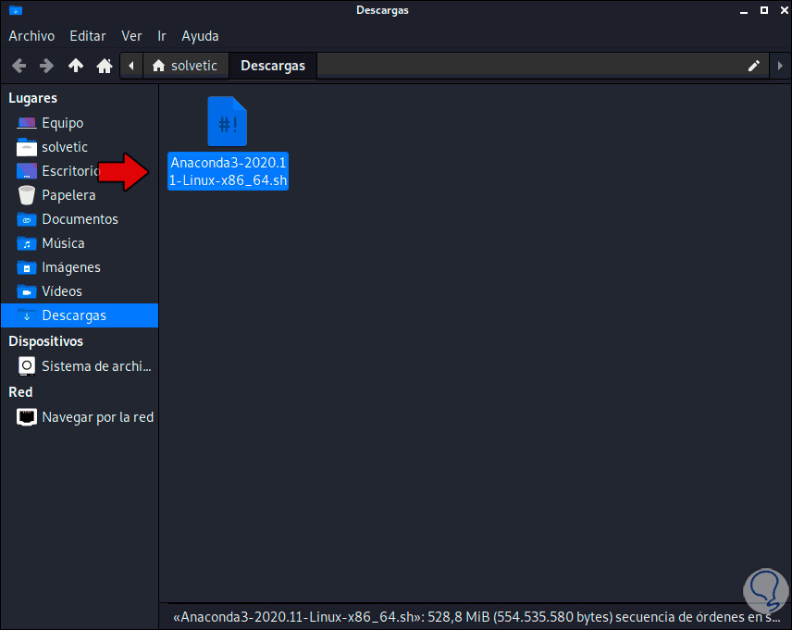Click the Vídeos folder icon in sidebar
Viewport: 792px width, 630px height.
[27, 291]
